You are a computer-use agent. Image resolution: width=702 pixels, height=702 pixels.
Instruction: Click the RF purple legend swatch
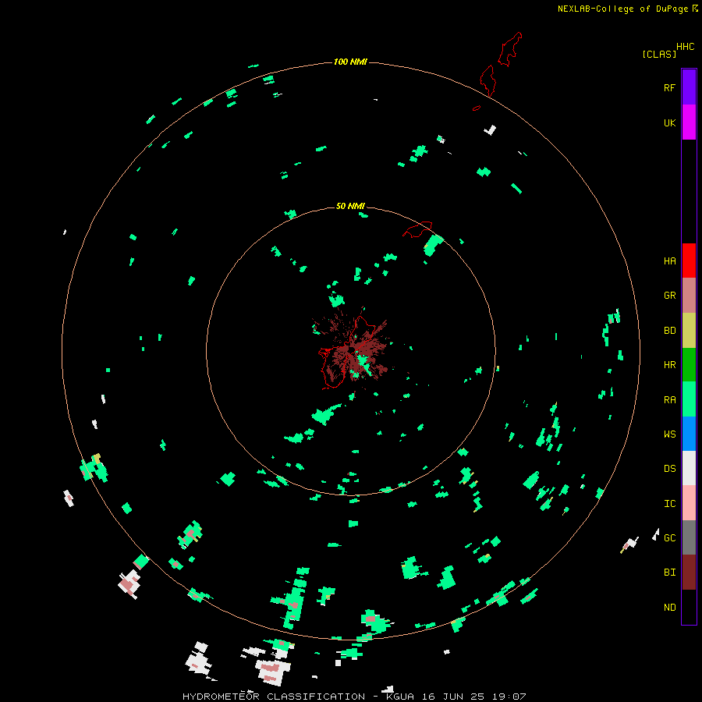click(x=689, y=87)
